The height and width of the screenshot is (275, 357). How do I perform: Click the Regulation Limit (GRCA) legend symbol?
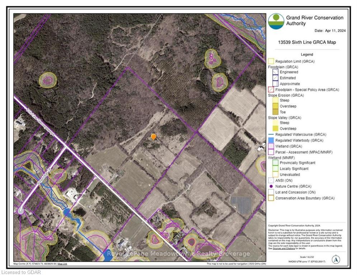(x=271, y=61)
